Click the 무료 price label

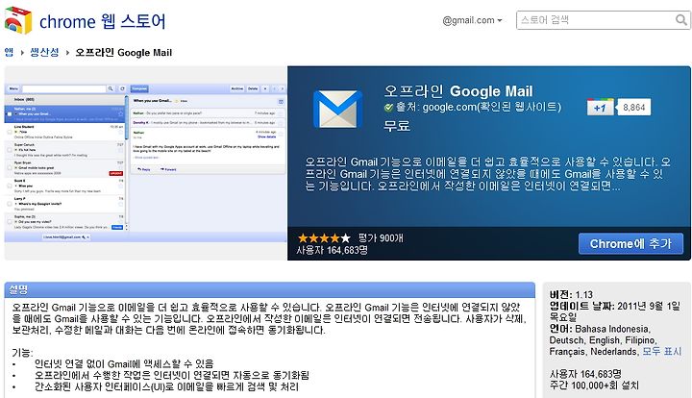[x=397, y=126]
